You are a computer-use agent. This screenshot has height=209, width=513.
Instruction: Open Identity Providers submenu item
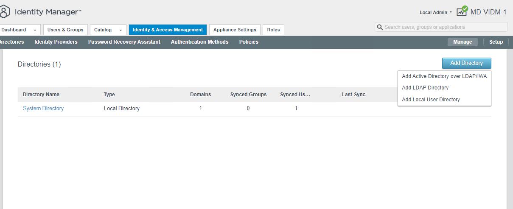pyautogui.click(x=56, y=42)
